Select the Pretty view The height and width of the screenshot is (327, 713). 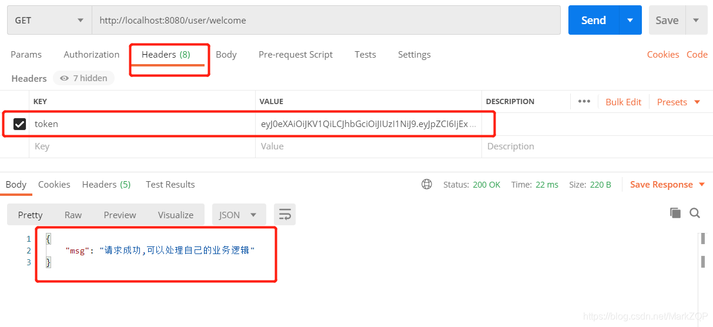coord(31,215)
